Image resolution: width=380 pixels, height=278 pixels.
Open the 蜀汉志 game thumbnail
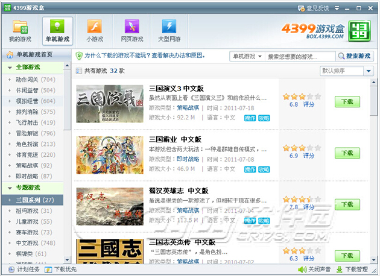coord(110,206)
